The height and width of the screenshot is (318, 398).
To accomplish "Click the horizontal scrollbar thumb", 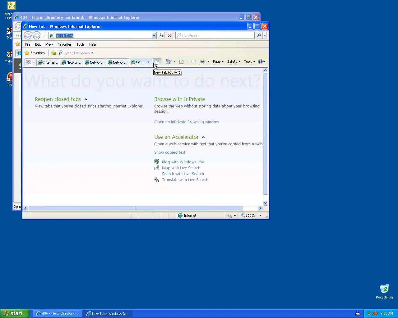I will 136,208.
